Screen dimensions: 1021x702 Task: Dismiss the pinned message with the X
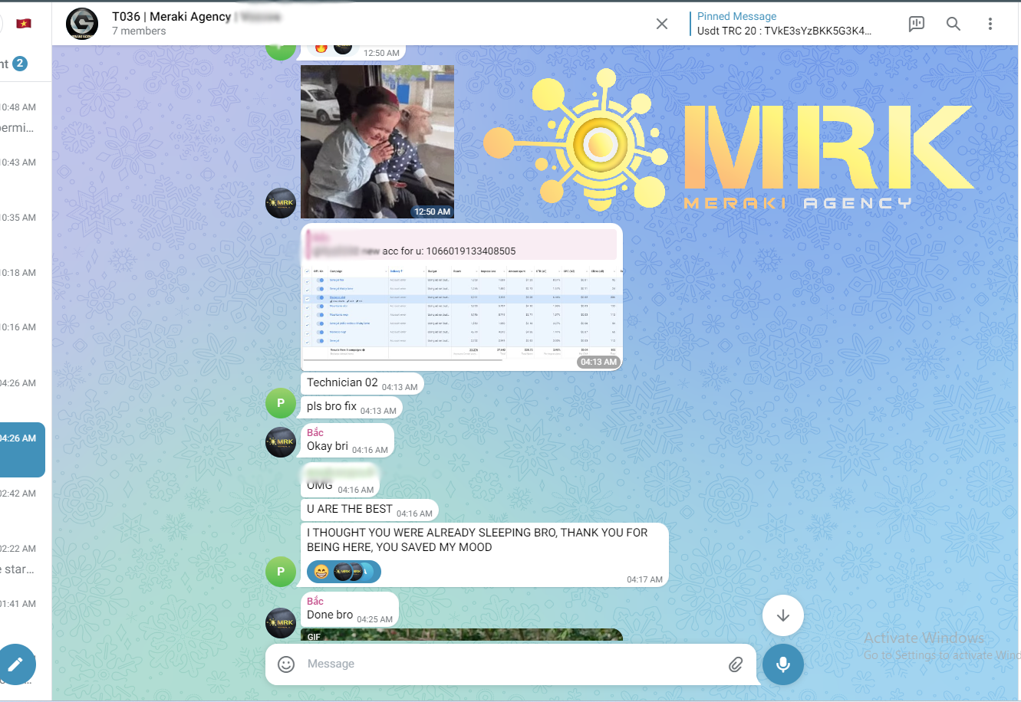662,24
